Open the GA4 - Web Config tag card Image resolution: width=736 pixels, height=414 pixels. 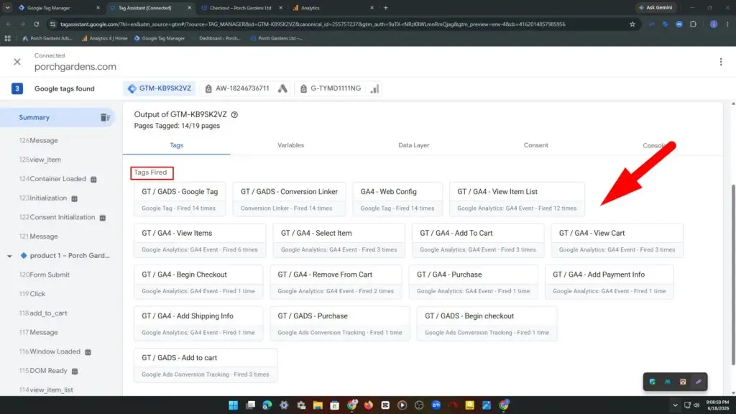point(397,199)
